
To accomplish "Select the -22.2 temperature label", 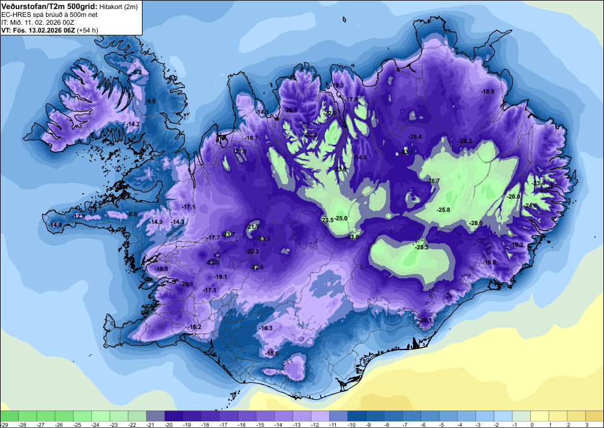I will (x=310, y=135).
